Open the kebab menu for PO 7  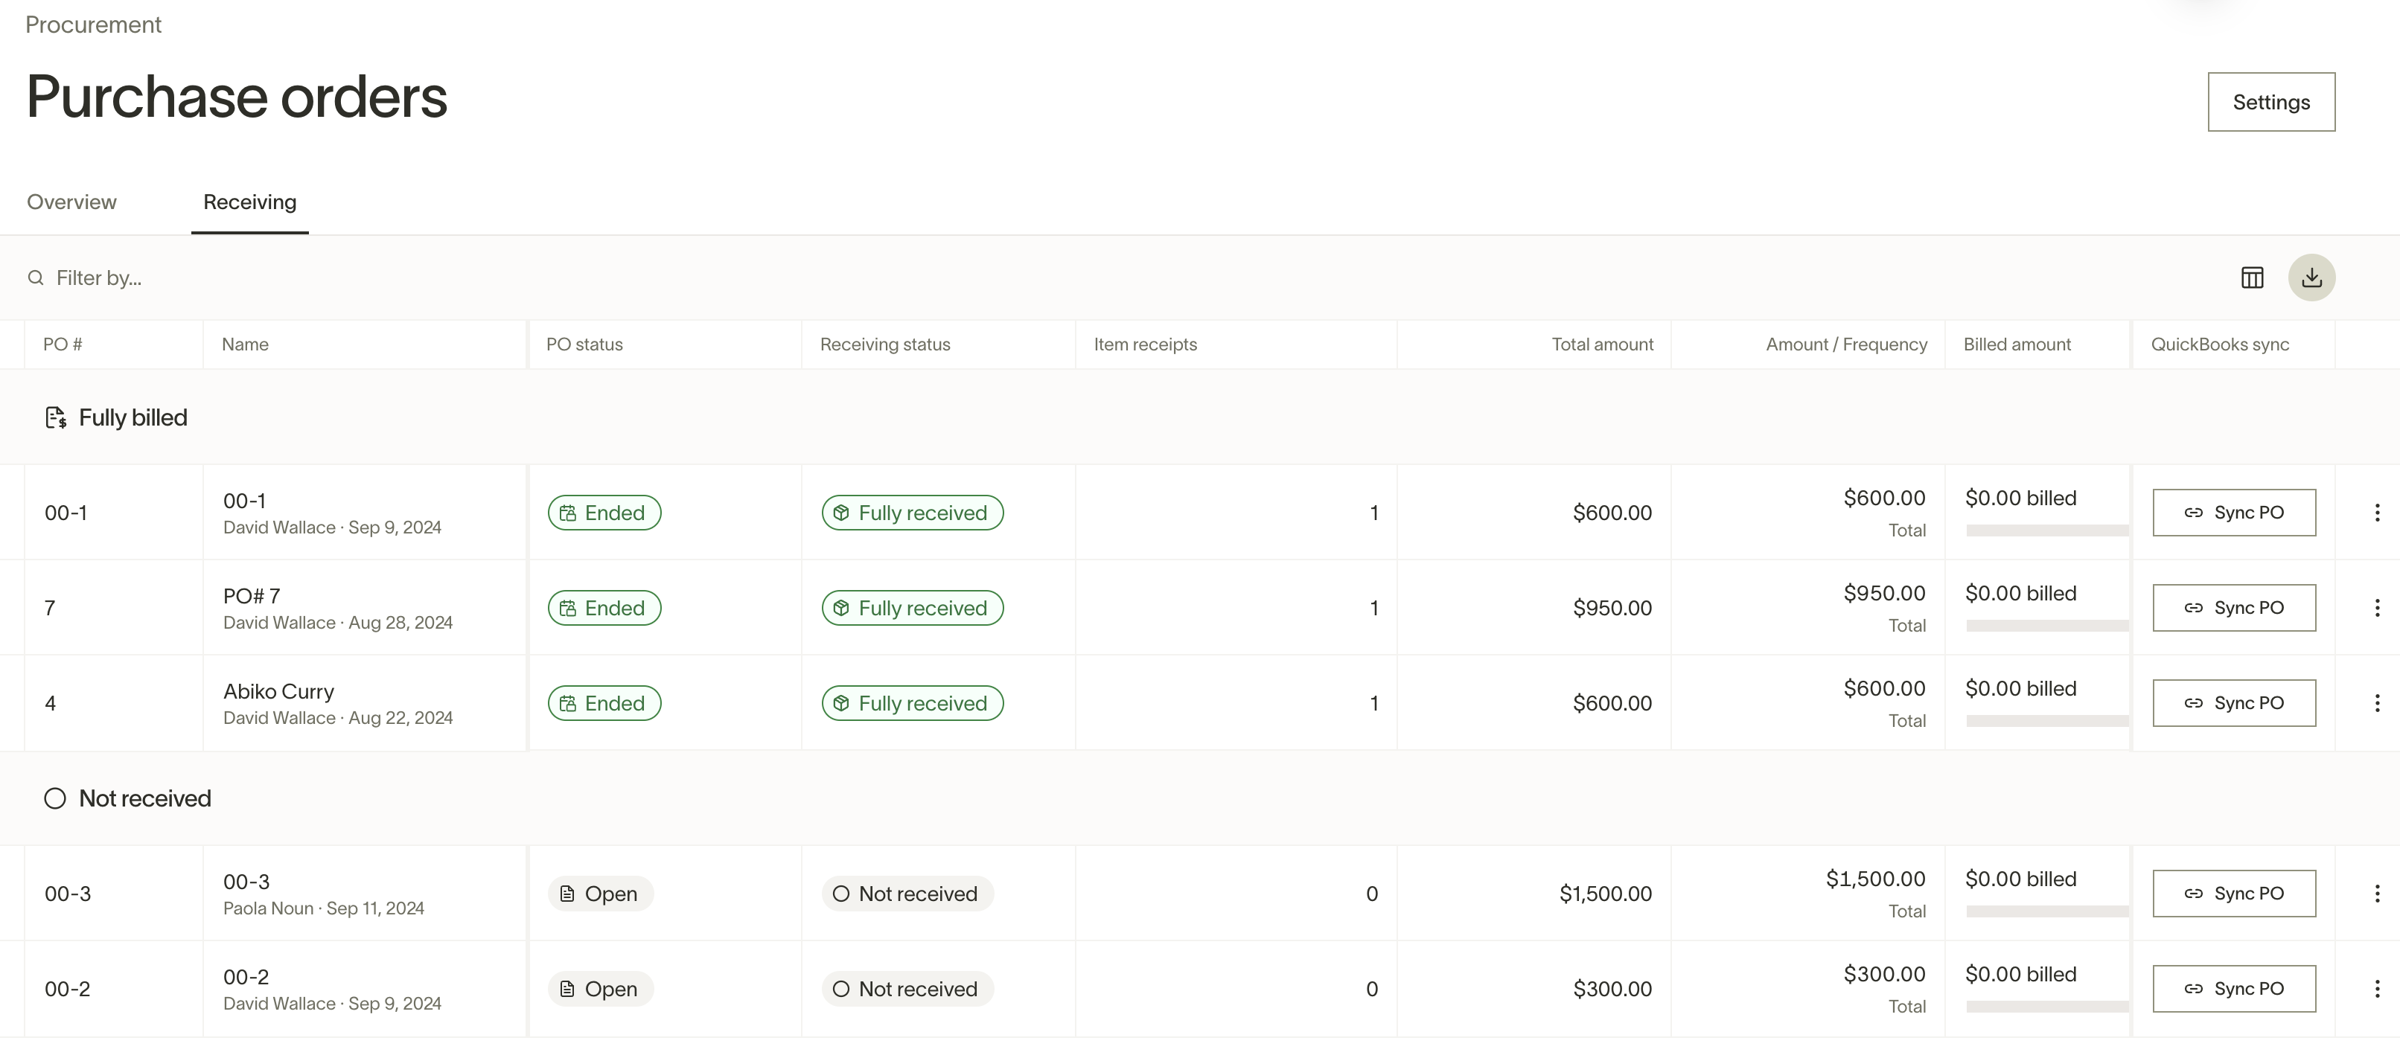pyautogui.click(x=2377, y=607)
